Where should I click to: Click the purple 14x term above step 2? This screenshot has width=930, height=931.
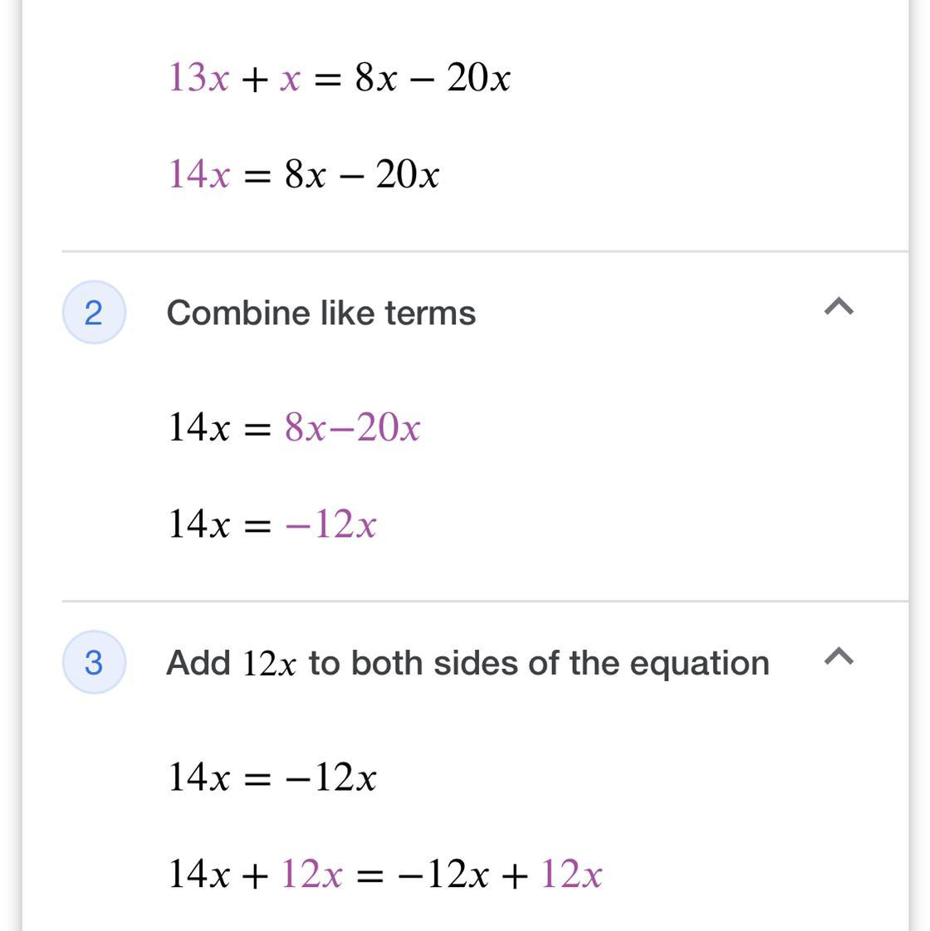199,174
